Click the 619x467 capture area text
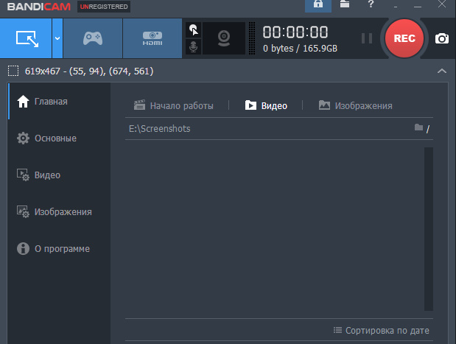The image size is (456, 344). (89, 71)
